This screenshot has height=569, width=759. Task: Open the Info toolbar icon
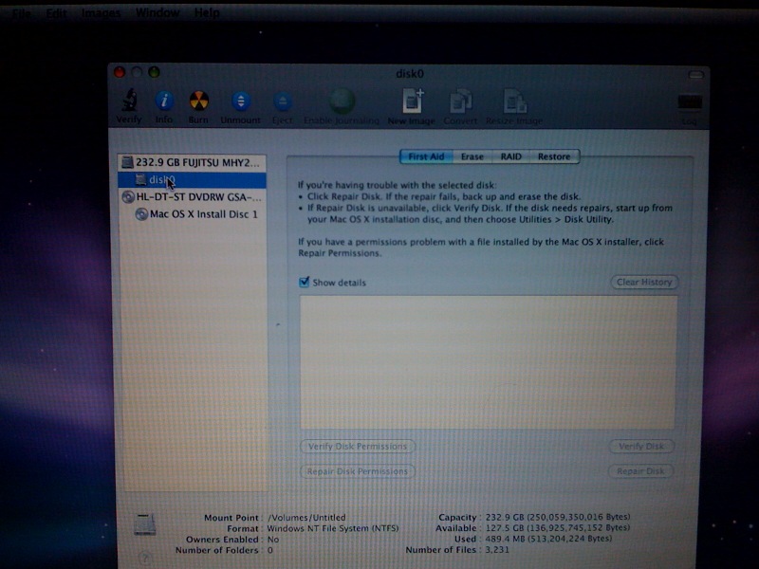tap(164, 101)
